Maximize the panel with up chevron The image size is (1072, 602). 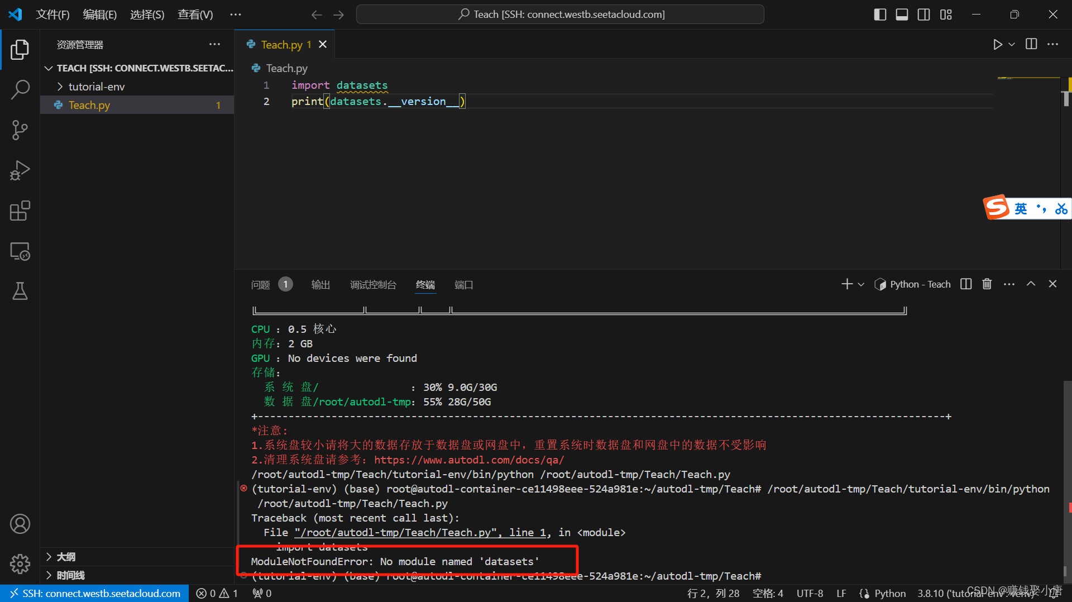click(1031, 284)
